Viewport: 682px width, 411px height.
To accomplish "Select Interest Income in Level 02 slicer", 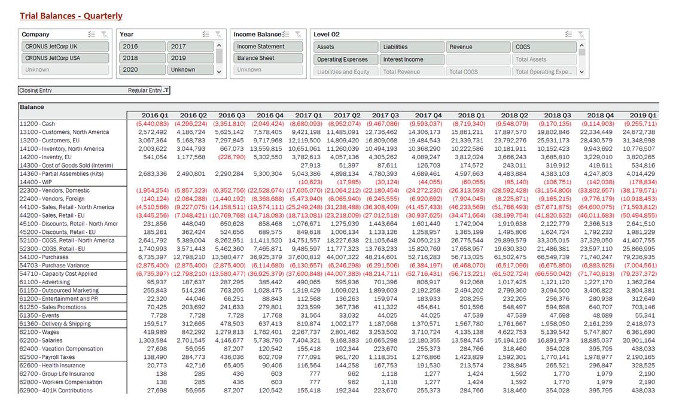I will point(412,60).
